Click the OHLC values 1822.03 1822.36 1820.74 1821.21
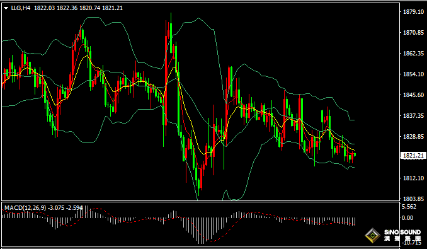The height and width of the screenshot is (249, 427). click(x=79, y=8)
